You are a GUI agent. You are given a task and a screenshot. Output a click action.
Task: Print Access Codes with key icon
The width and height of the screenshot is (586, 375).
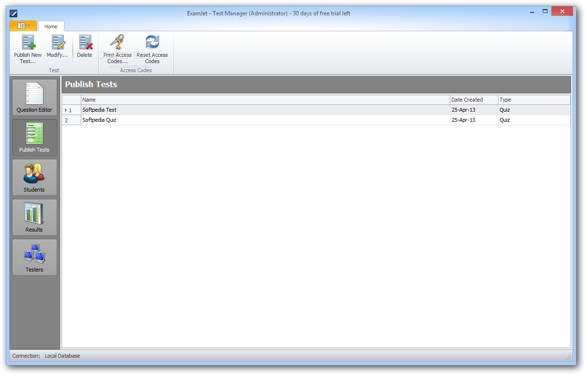tap(117, 49)
